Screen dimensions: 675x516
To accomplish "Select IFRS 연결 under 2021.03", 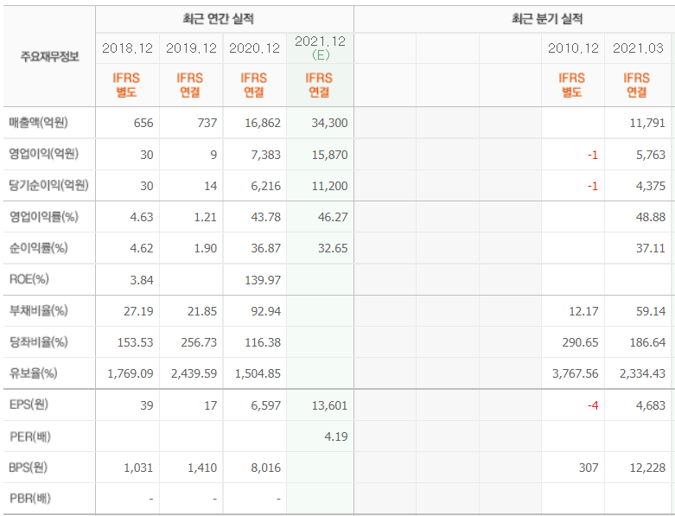I will click(x=636, y=85).
